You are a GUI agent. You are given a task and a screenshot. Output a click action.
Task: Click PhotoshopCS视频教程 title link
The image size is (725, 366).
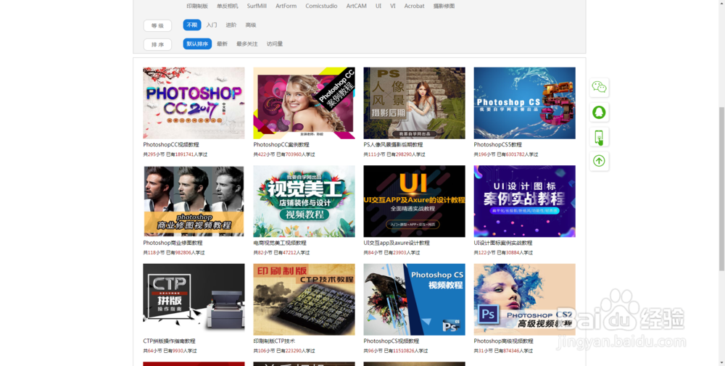click(391, 341)
